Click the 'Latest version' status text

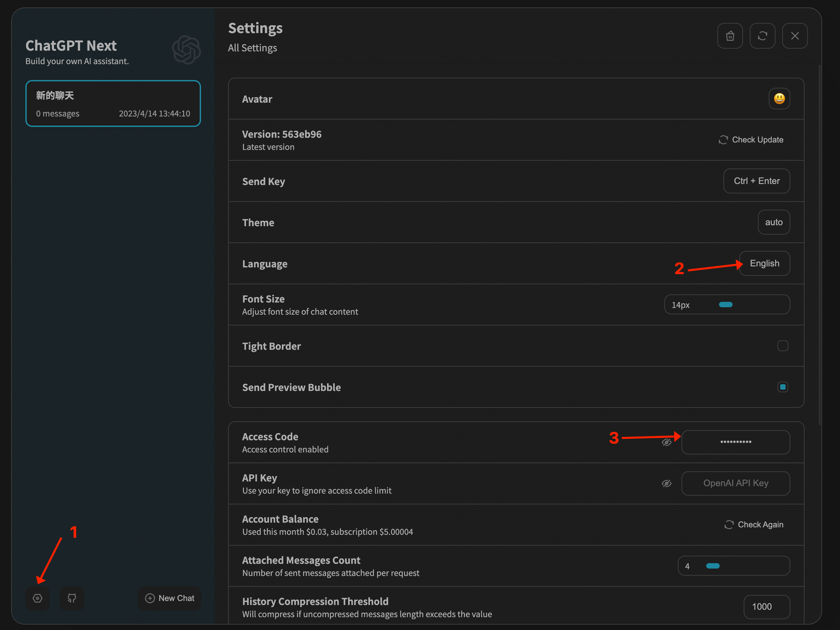[x=268, y=147]
